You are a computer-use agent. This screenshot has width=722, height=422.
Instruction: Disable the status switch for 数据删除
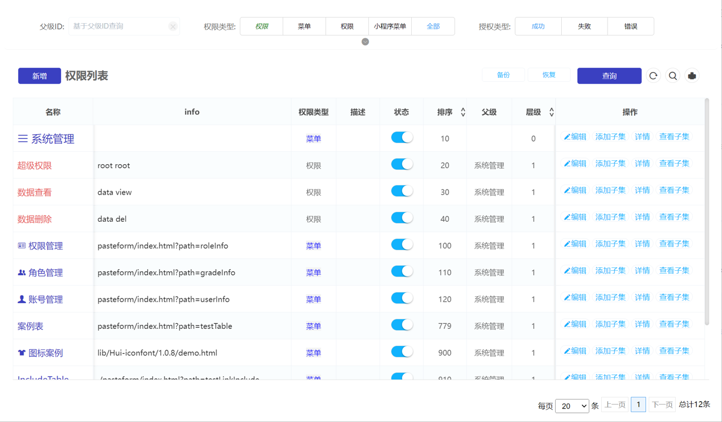click(x=402, y=218)
